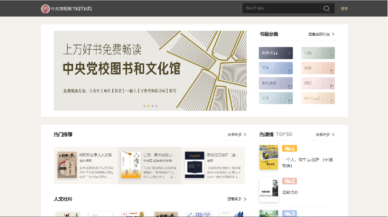Open the No.2 ranked book 哈耶克传

[290, 192]
